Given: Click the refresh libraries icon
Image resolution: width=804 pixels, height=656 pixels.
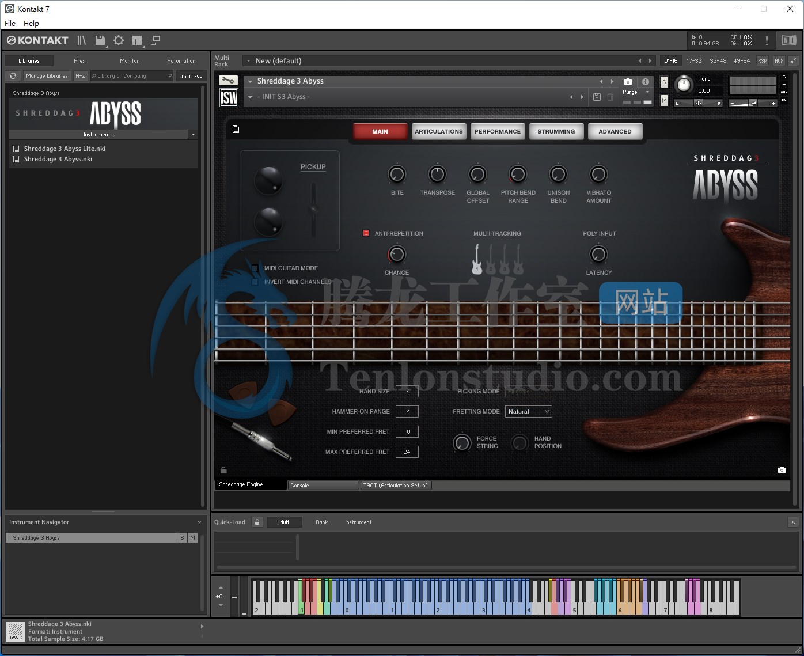Looking at the screenshot, I should tap(13, 75).
